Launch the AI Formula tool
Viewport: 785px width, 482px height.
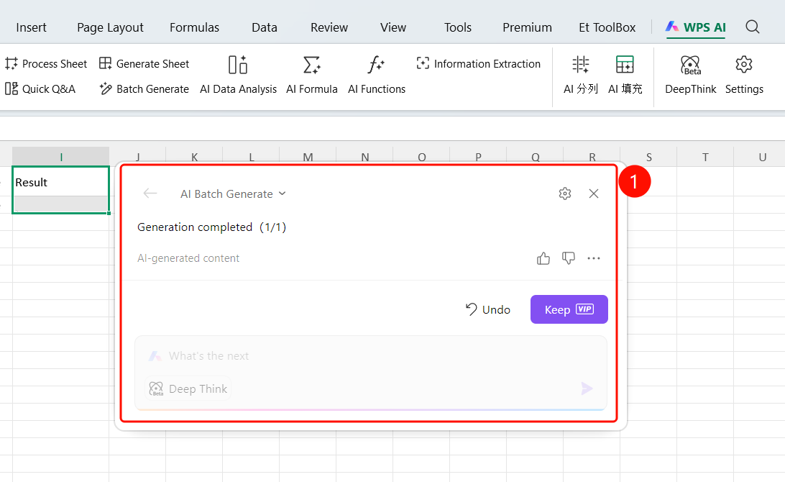pos(311,75)
